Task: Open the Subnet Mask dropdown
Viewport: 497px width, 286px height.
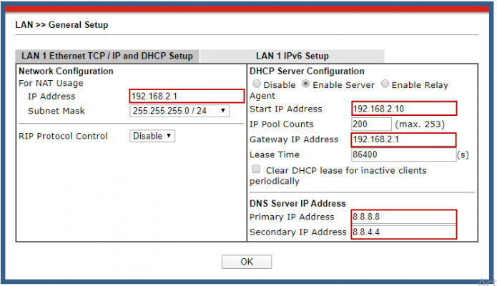Action: point(179,111)
